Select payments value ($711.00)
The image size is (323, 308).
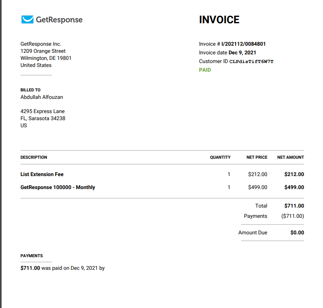293,216
